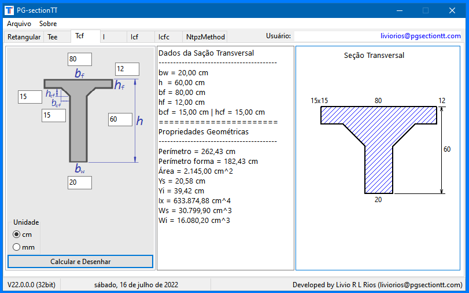
Task: Click the 'Perímetro = 262,43 cm' line
Action: pos(197,151)
